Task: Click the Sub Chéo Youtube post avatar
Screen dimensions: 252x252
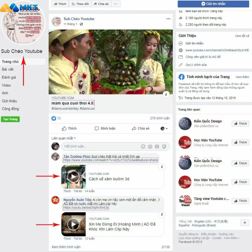Action: pos(56,21)
